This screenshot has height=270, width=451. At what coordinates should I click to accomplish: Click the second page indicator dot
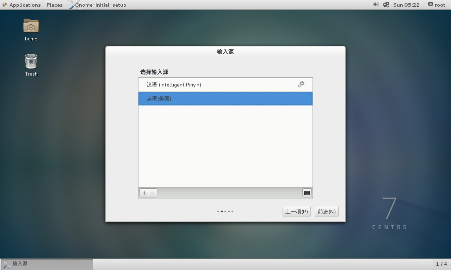(x=222, y=211)
